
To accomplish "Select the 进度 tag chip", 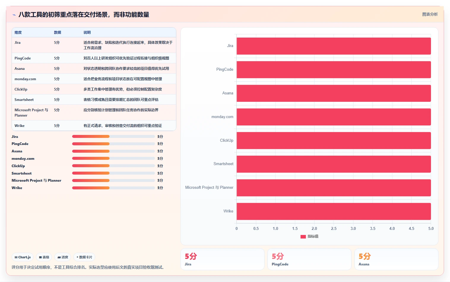I will tap(63, 257).
